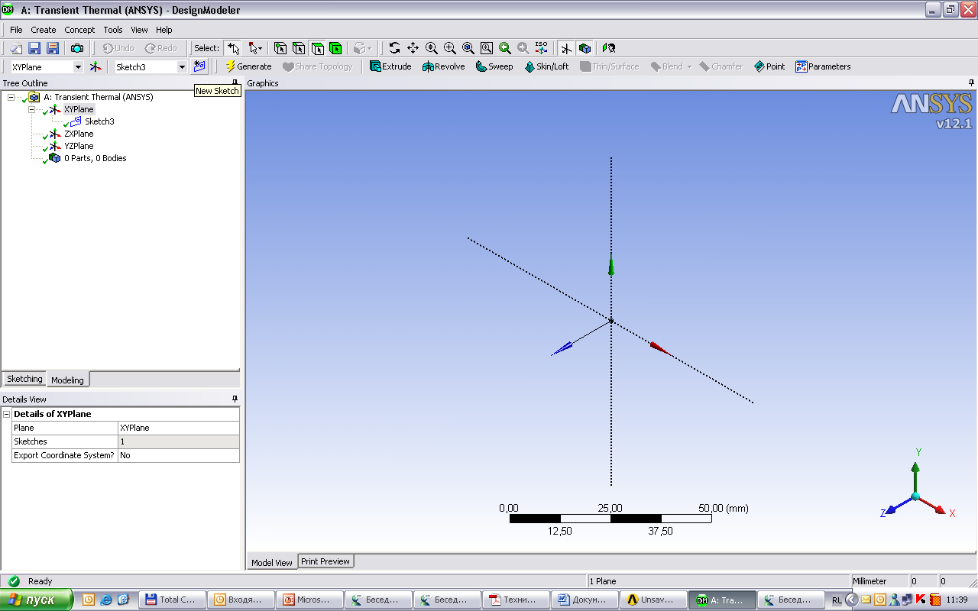Screen dimensions: 978x611
Task: Activate the Zoom tool
Action: tap(431, 48)
